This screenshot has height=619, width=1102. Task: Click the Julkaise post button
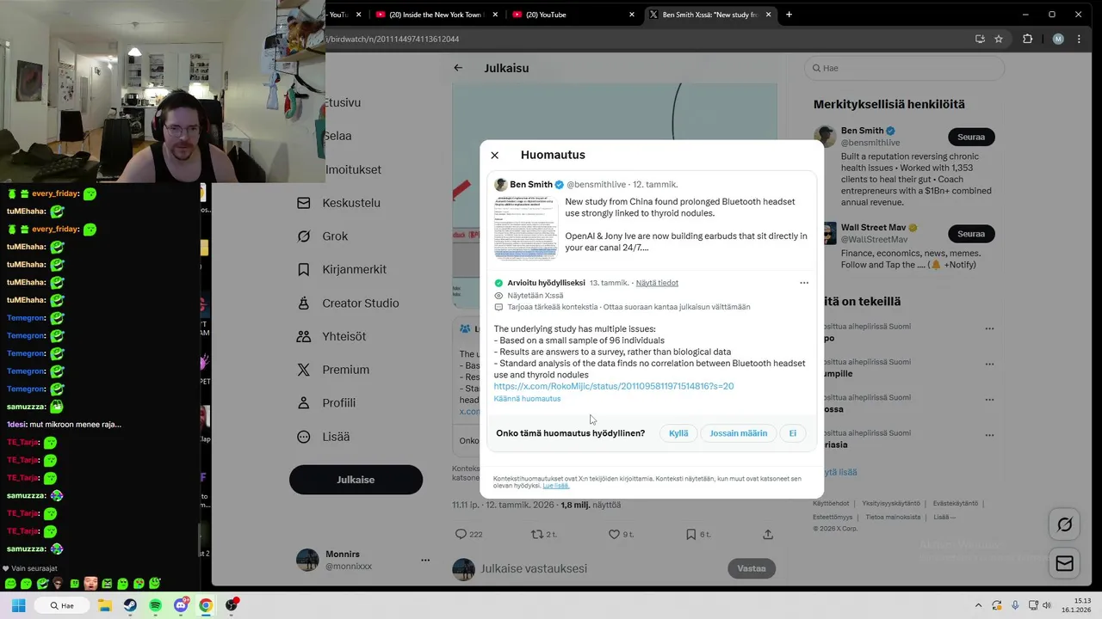tap(356, 480)
